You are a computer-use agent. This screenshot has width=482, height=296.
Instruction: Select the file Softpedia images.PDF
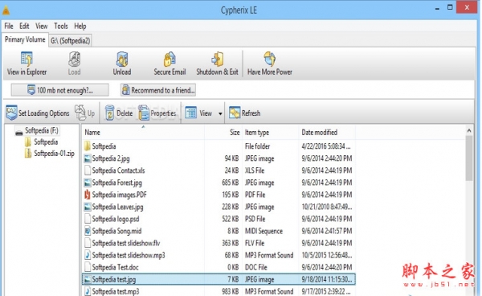[x=219, y=195]
